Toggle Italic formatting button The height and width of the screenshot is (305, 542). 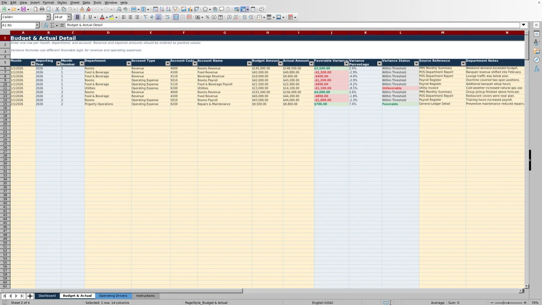(x=84, y=17)
